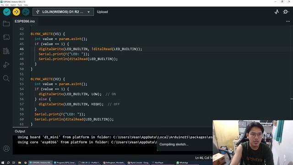Start debugging with the Debug button
Viewport: 293px width, 165px height.
click(26, 12)
